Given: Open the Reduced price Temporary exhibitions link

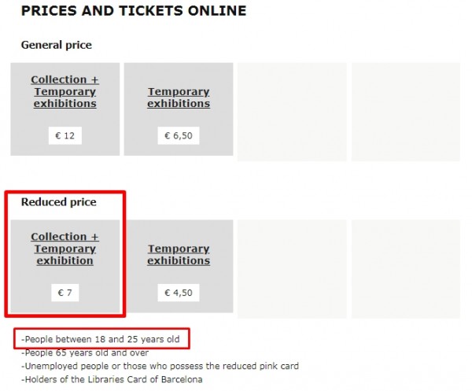Looking at the screenshot, I should 179,255.
